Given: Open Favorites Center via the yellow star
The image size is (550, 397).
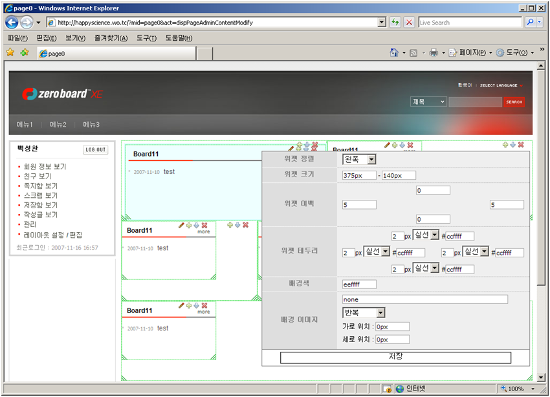Looking at the screenshot, I should pyautogui.click(x=10, y=52).
